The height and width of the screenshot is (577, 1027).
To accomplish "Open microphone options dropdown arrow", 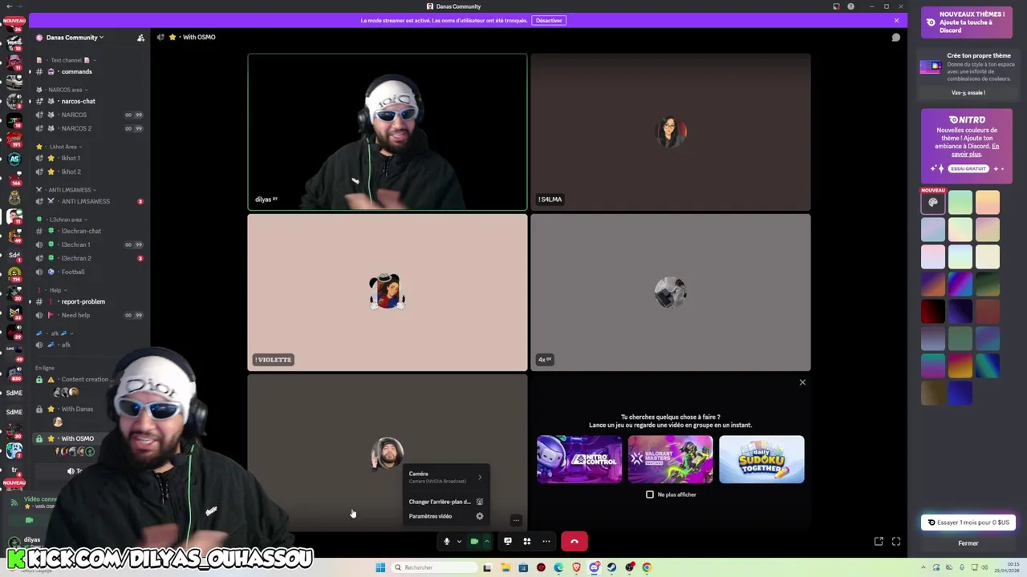I will click(459, 542).
